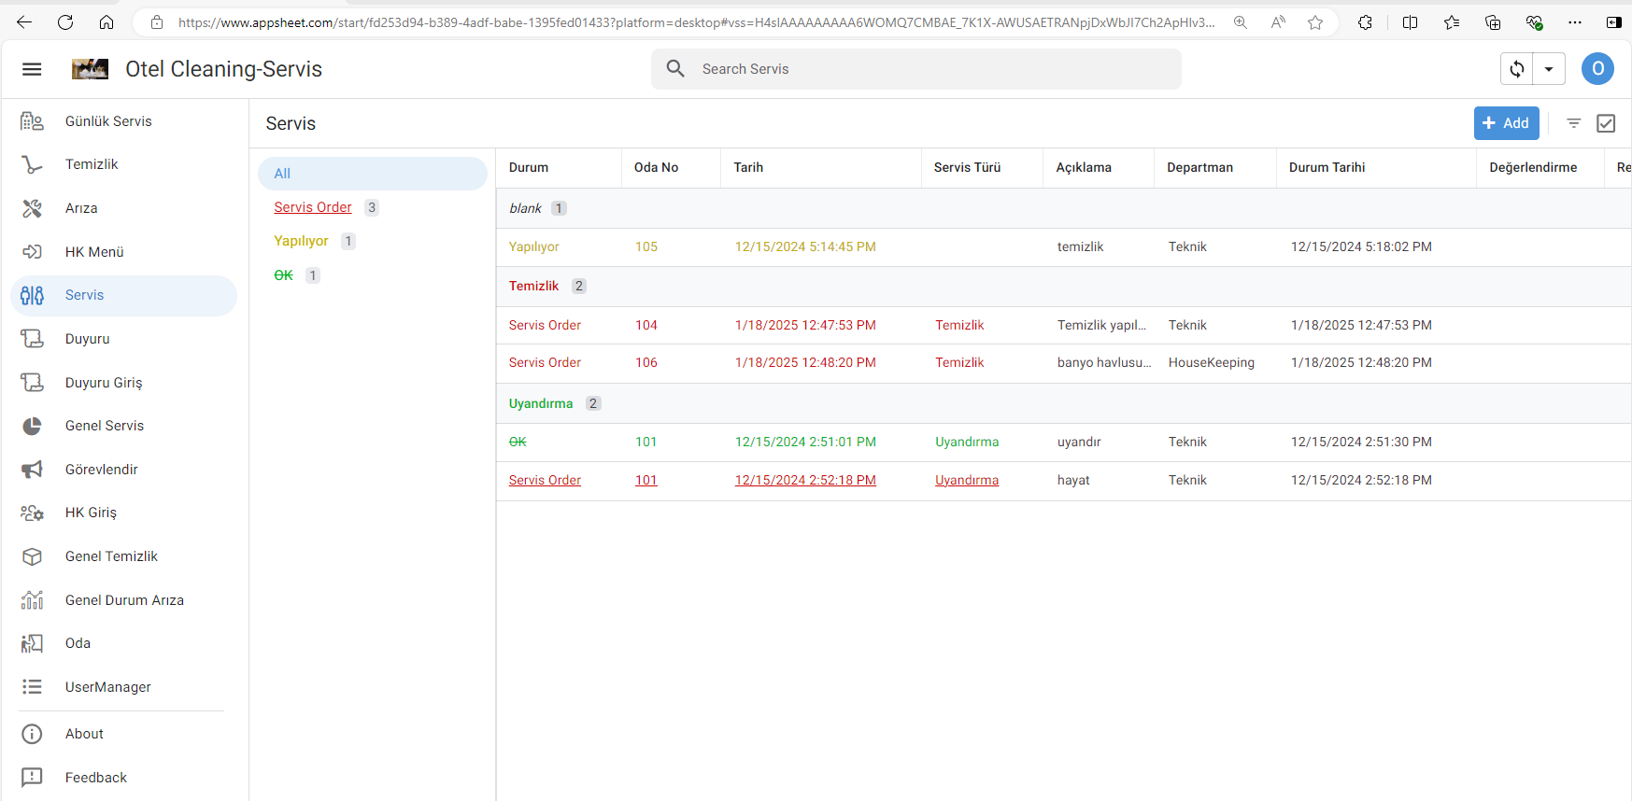Viewport: 1632px width, 801px height.
Task: Add this page to browser favorites
Action: 1315,22
